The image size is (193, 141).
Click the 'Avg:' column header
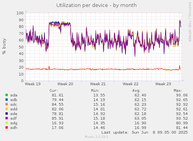pos(136,91)
